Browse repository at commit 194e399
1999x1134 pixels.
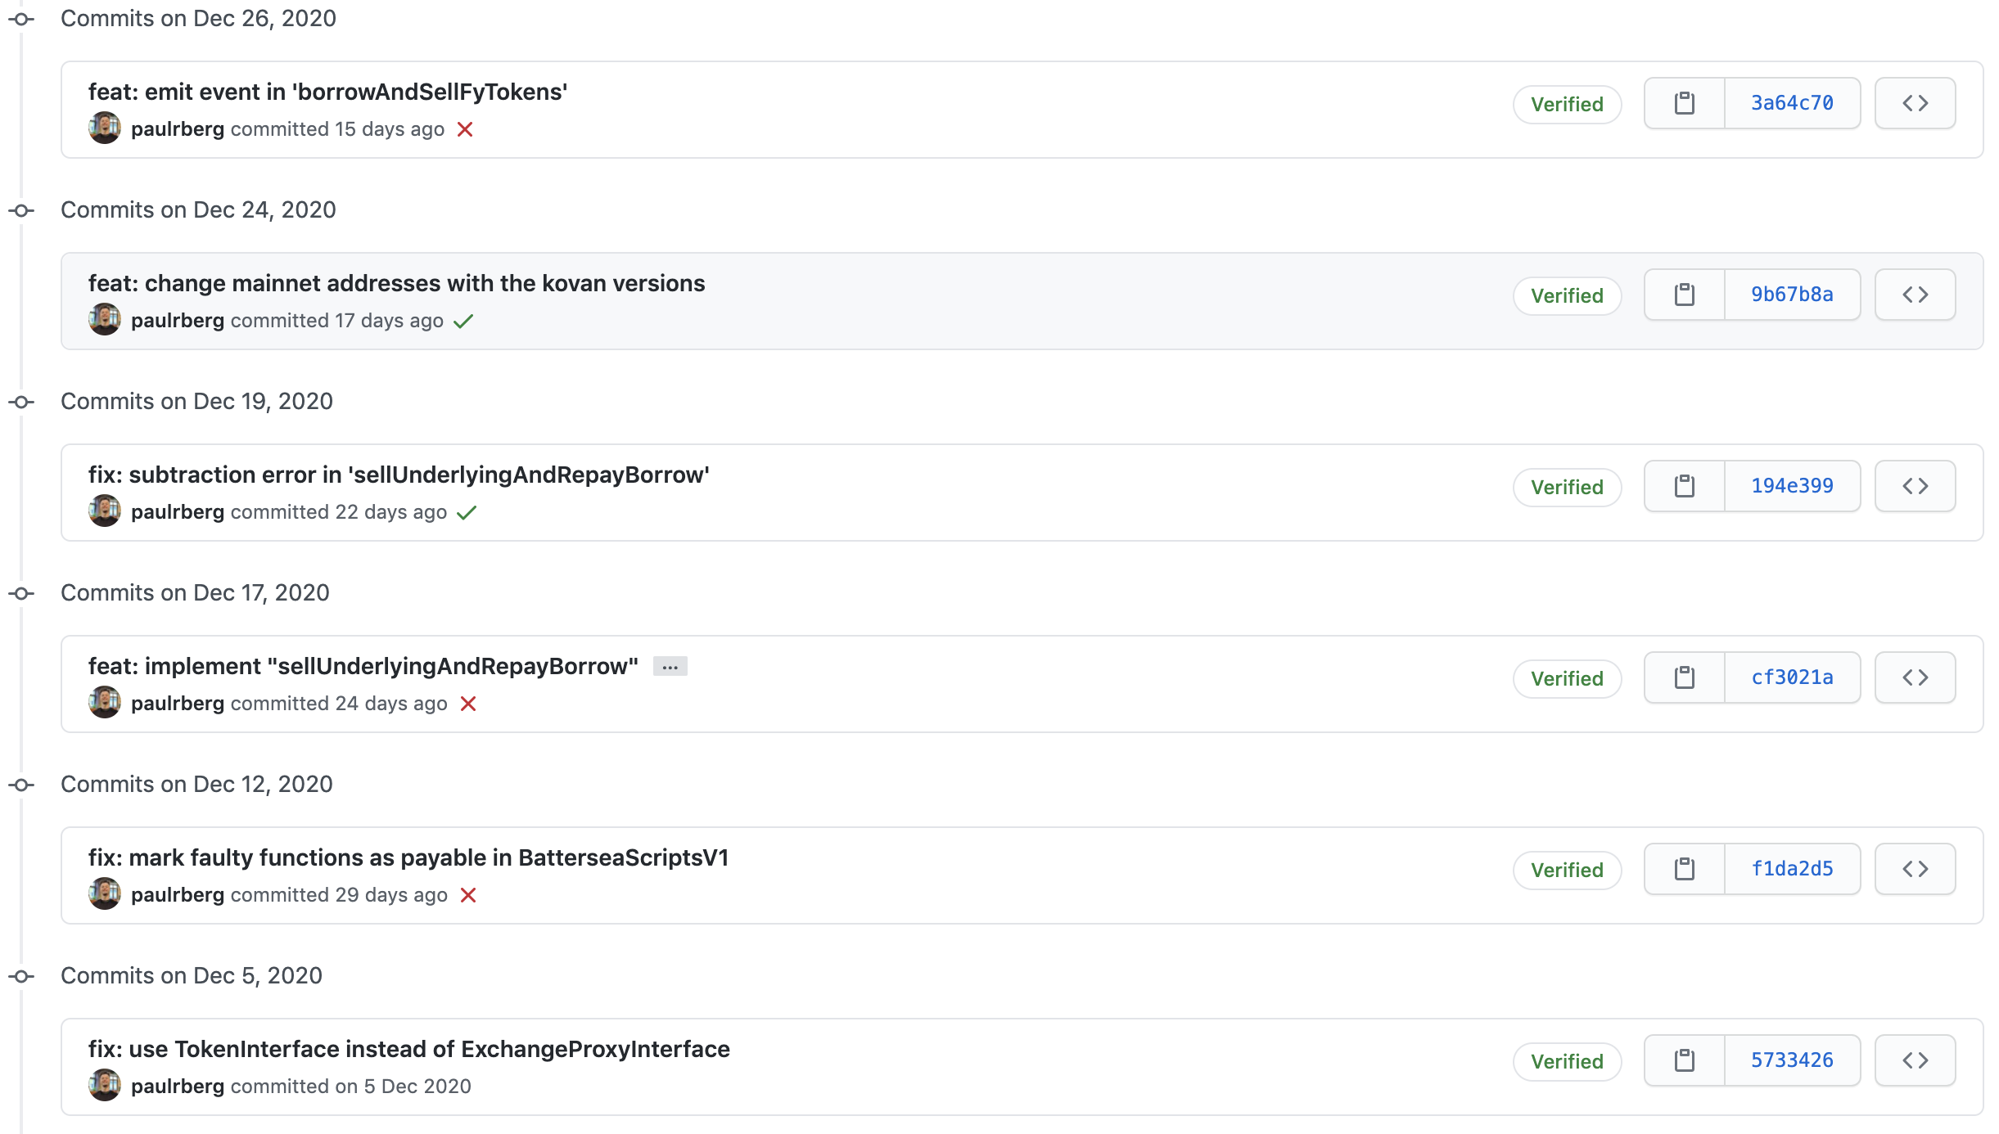tap(1915, 486)
